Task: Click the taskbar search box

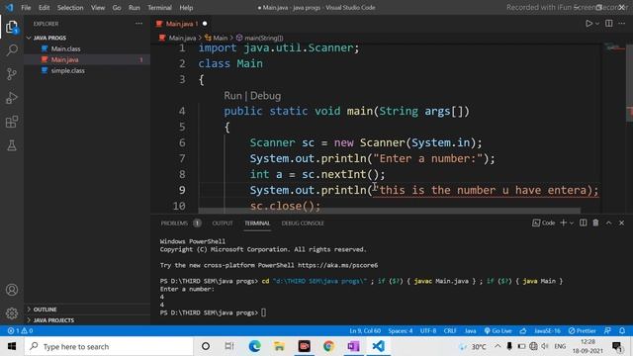Action: coord(109,346)
